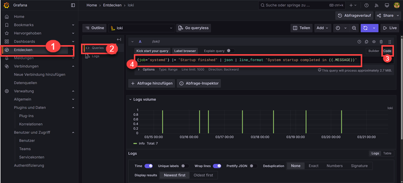Viewport: 403px width, 183px height.
Task: Open the Add dropdown in toolbar
Action: click(x=323, y=28)
